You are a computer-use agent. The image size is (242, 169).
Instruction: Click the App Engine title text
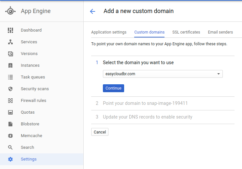tap(36, 11)
